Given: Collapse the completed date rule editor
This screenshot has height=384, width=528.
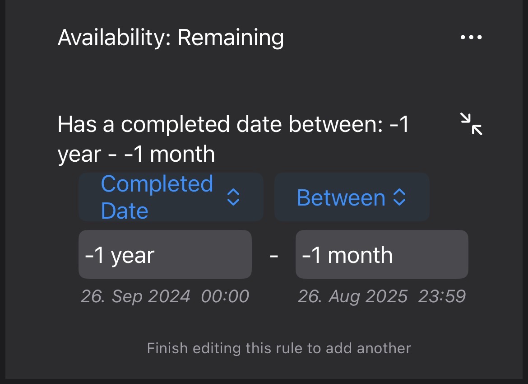Looking at the screenshot, I should (471, 124).
